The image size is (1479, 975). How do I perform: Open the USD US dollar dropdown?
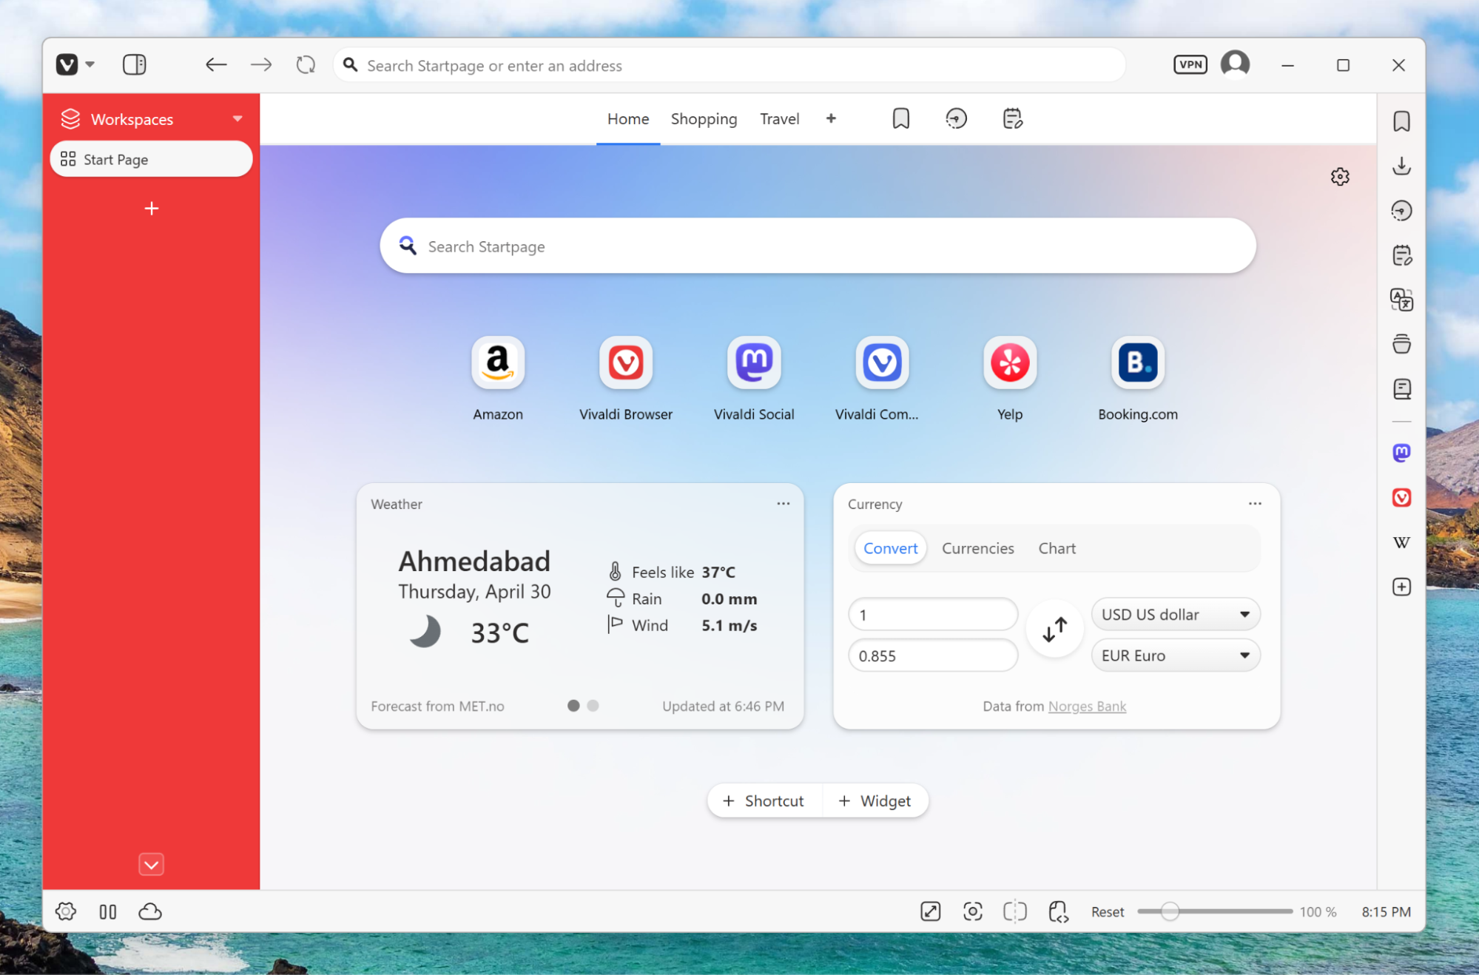(1176, 614)
